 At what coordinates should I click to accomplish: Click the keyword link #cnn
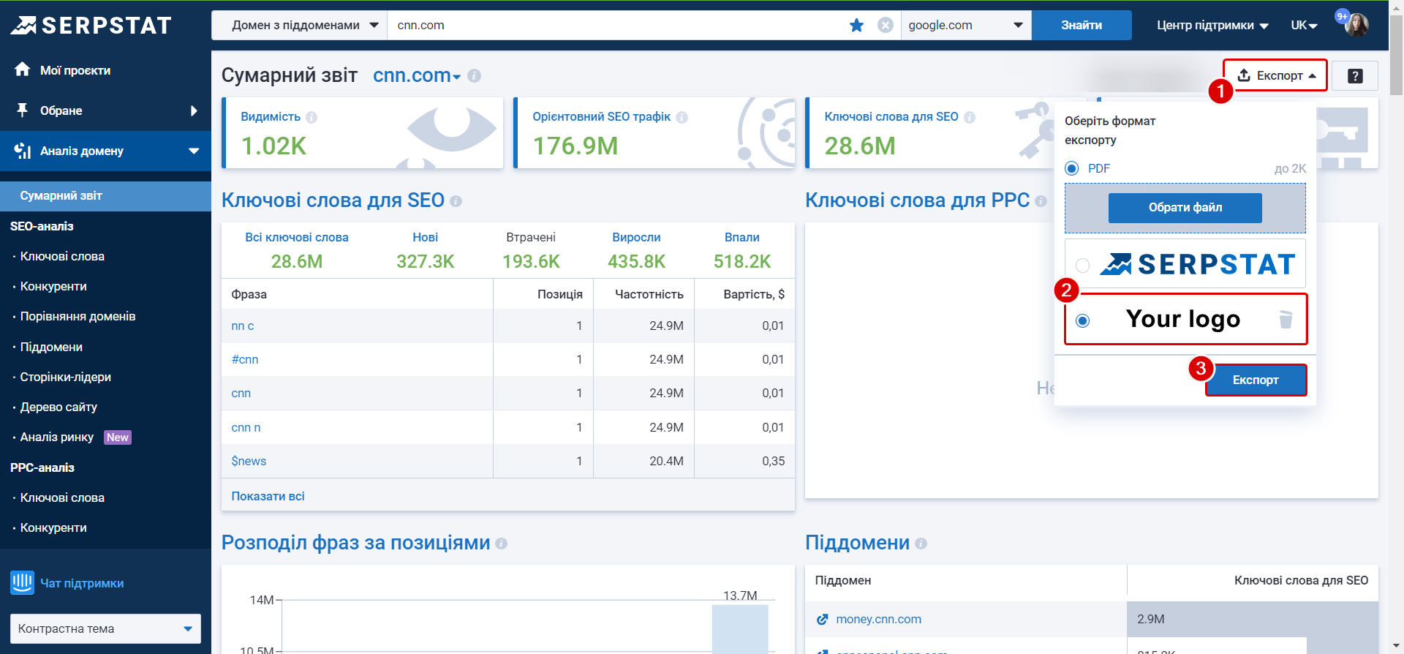[x=244, y=359]
